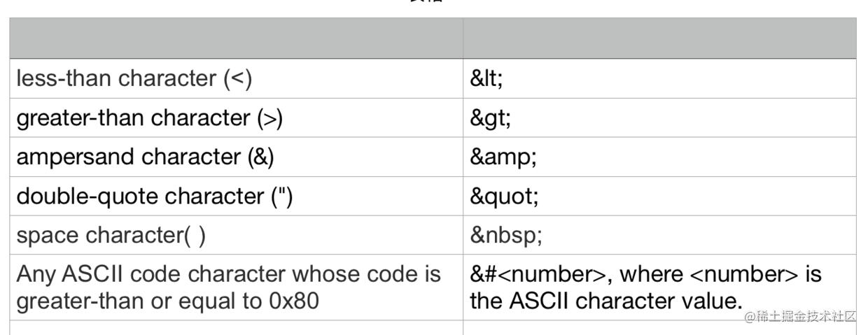This screenshot has width=868, height=335.
Task: Click the gray left header cell
Action: point(236,38)
